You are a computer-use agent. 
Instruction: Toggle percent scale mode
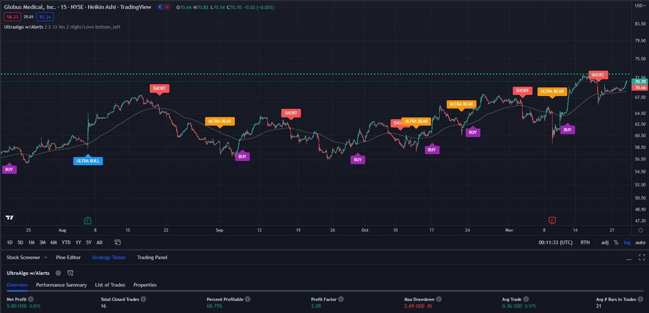[616, 242]
